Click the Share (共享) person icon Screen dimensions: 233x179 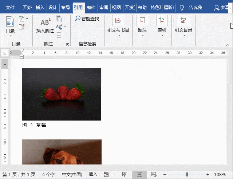point(216,8)
